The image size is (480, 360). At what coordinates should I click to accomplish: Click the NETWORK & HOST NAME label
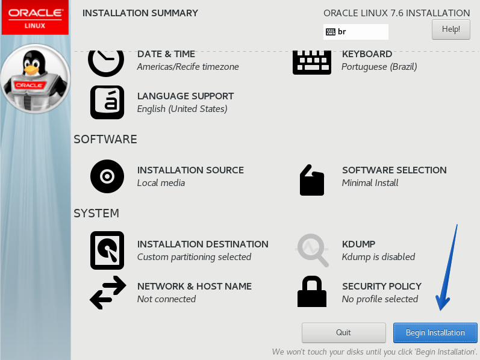195,287
